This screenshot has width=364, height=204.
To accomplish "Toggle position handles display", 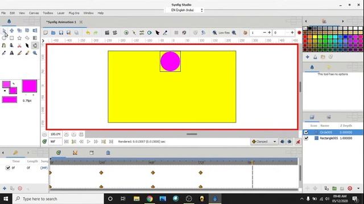I will click(x=126, y=33).
